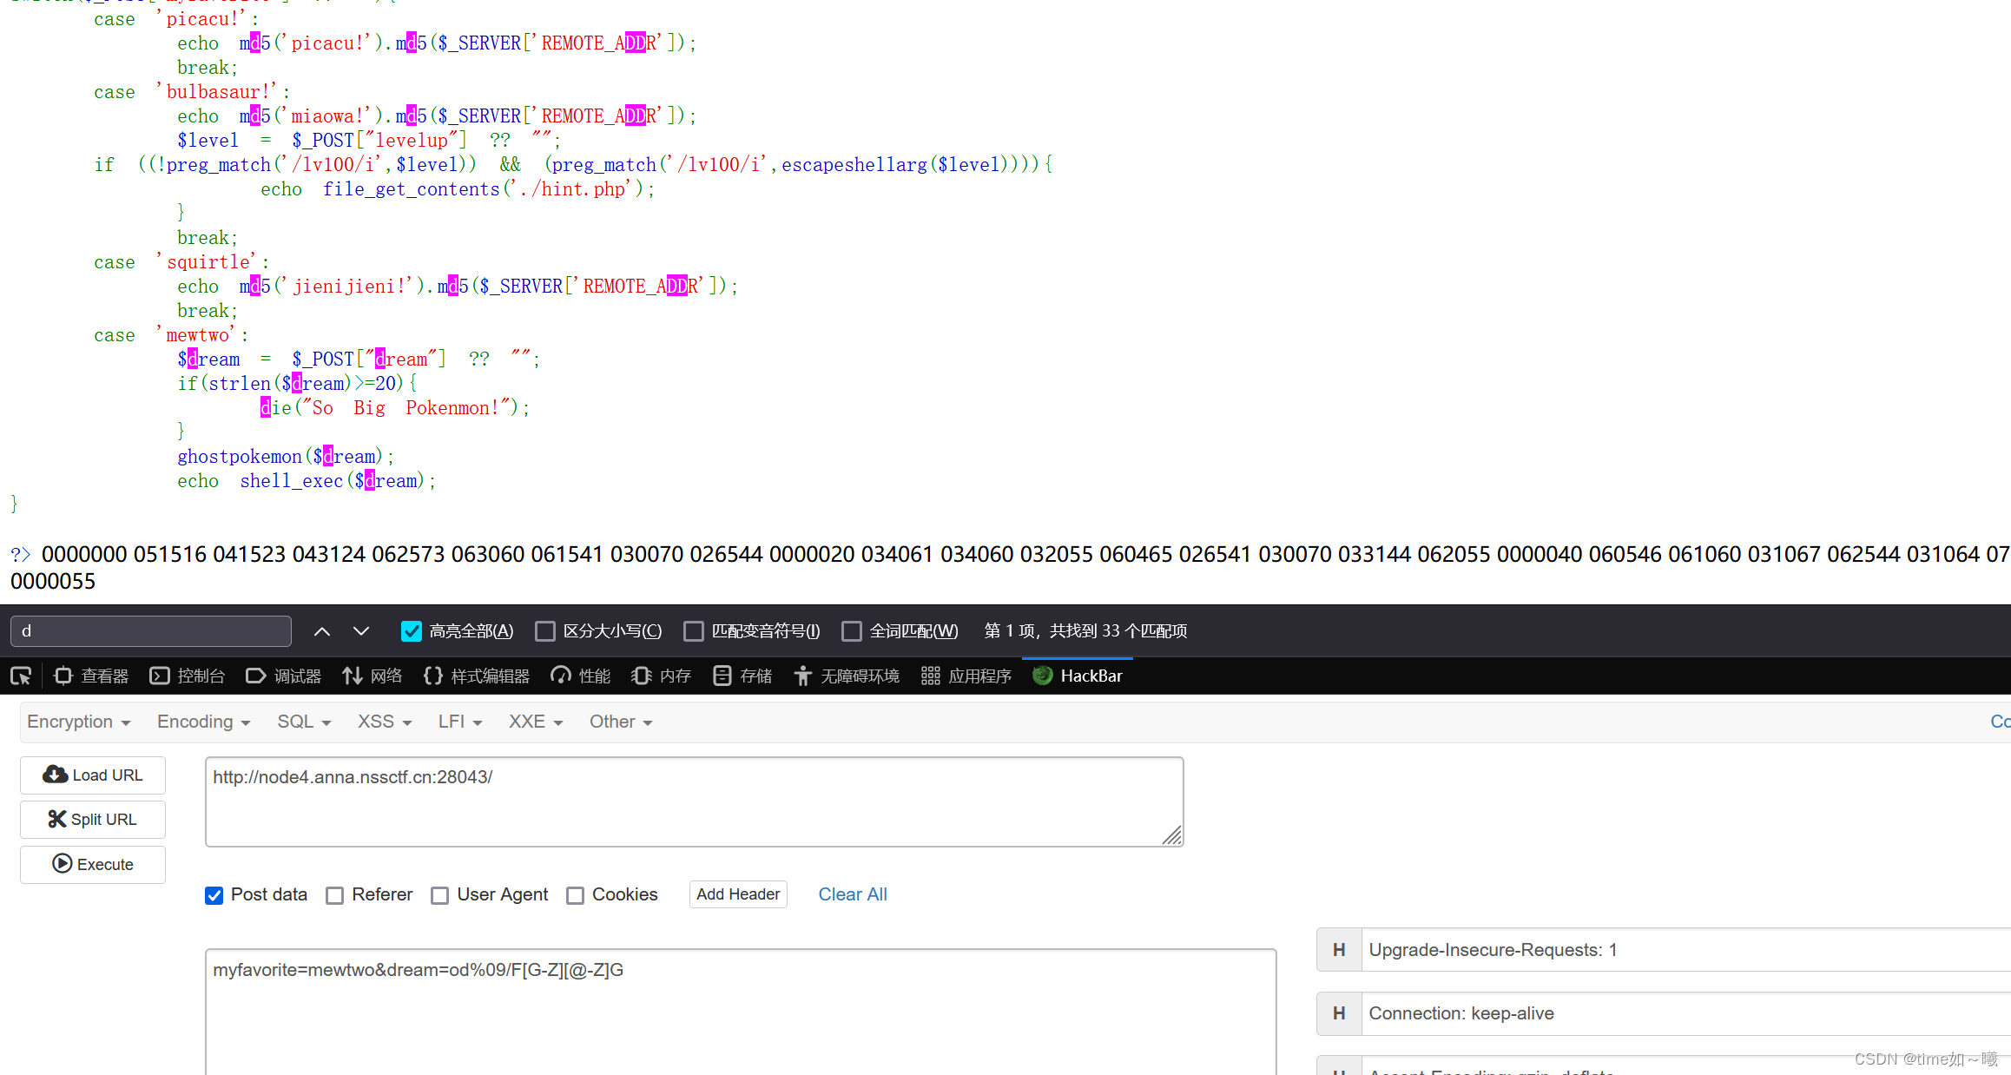Click the find next match arrow
This screenshot has width=2011, height=1075.
361,631
